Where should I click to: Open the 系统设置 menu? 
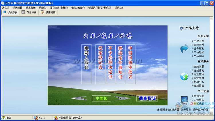(x=17, y=8)
